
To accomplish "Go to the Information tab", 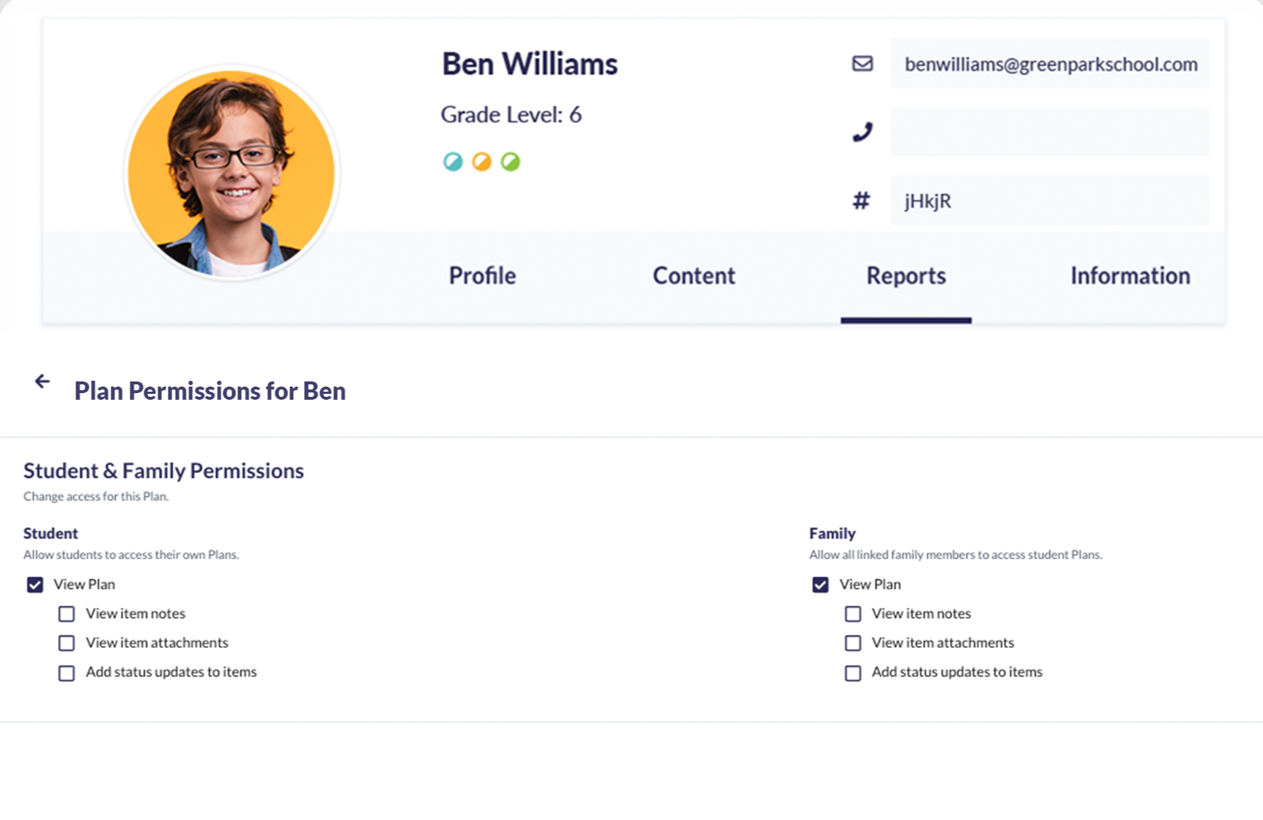I will point(1130,276).
